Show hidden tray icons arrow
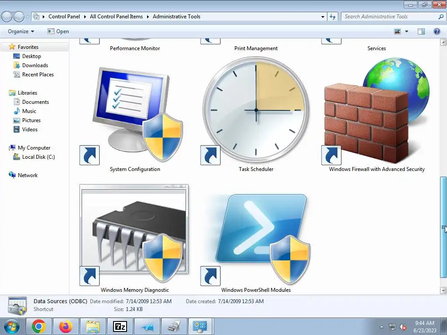This screenshot has width=447, height=335. click(382, 327)
